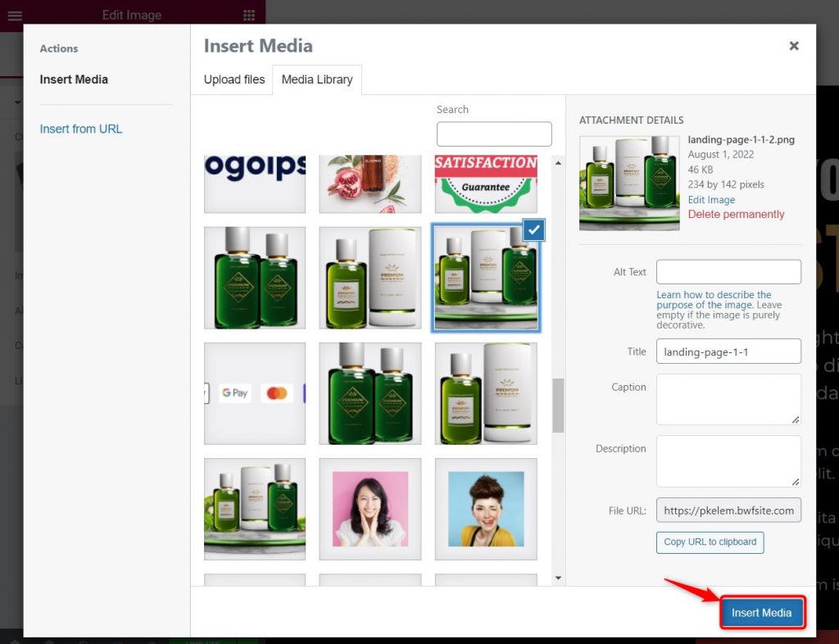
Task: Uncheck the selected image checkmark
Action: point(533,230)
